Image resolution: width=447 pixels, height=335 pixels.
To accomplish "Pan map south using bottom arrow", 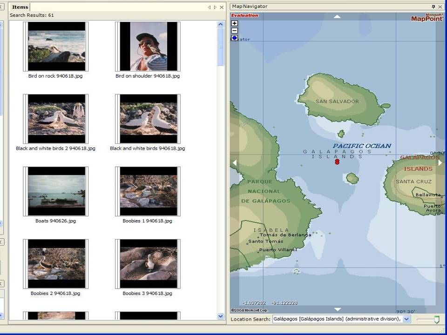I will [x=337, y=309].
